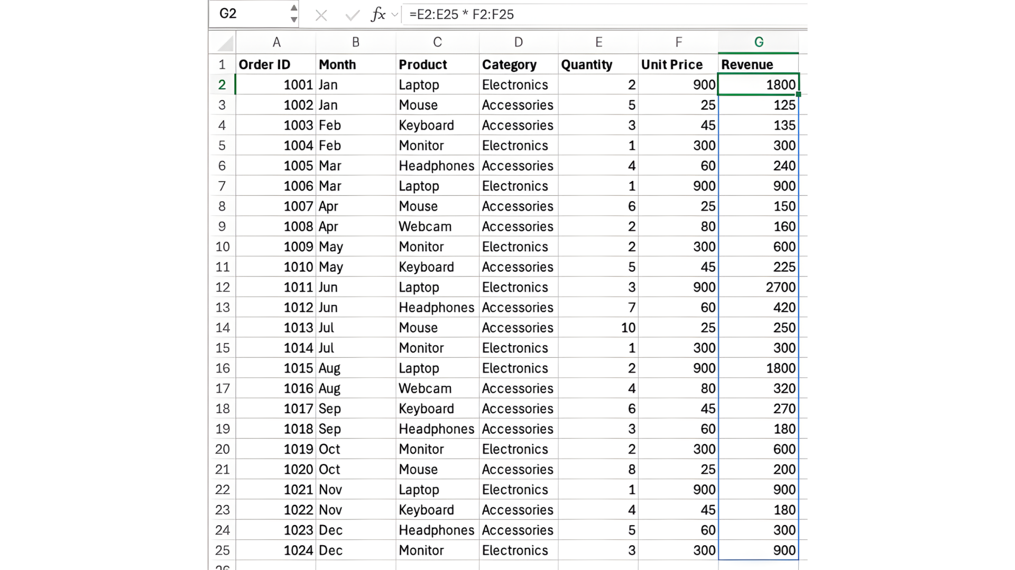Click the Name Box up arrow
Screen dimensions: 1015x570
[x=294, y=7]
